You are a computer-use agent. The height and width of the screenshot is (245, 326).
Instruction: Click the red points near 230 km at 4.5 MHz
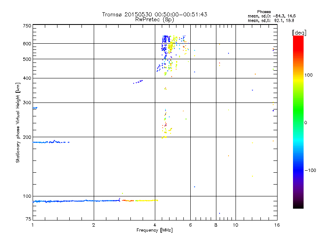[165, 125]
